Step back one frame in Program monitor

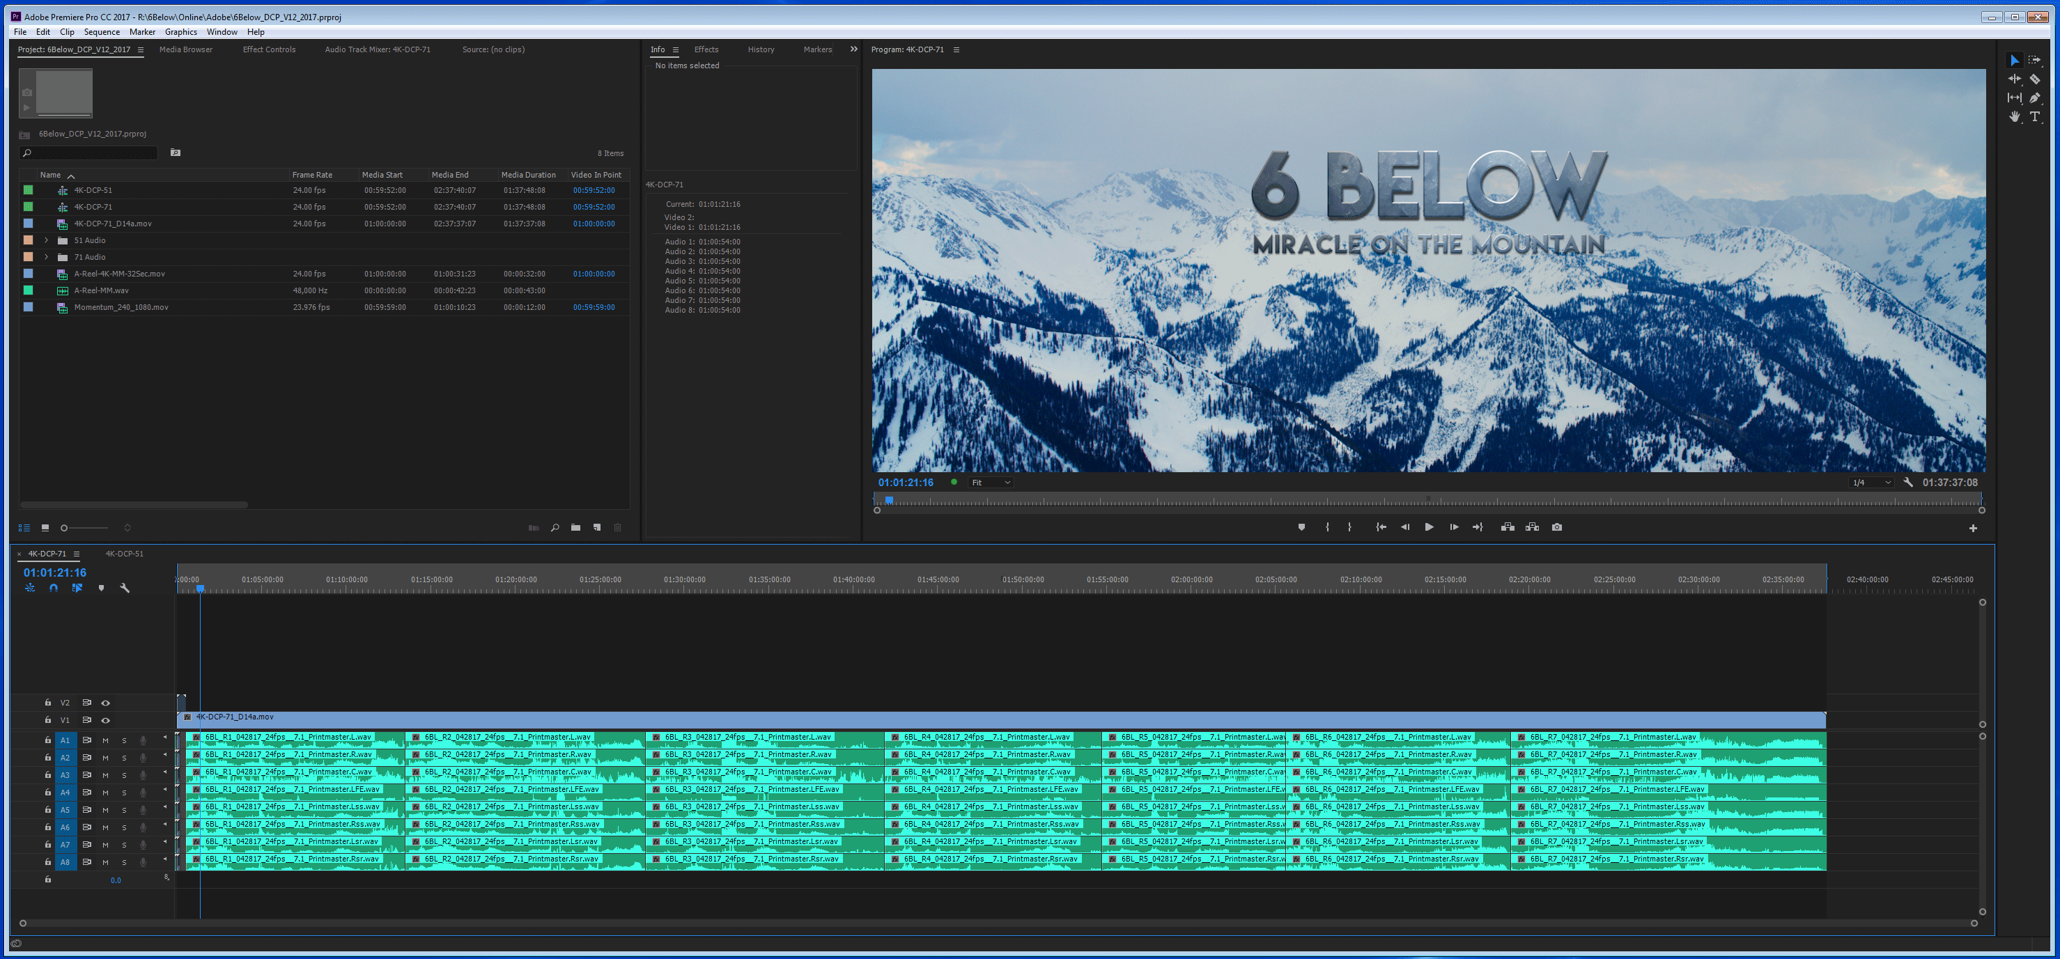click(1405, 527)
